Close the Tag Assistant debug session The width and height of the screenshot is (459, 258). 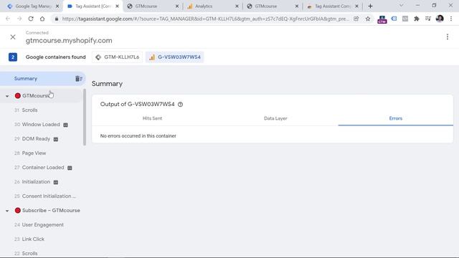(x=13, y=37)
